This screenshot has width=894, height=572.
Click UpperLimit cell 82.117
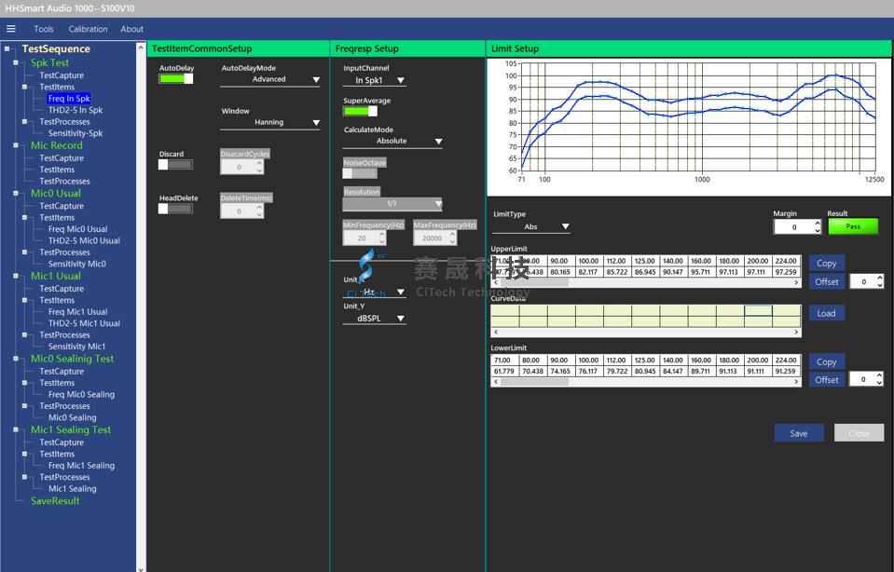[x=588, y=272]
